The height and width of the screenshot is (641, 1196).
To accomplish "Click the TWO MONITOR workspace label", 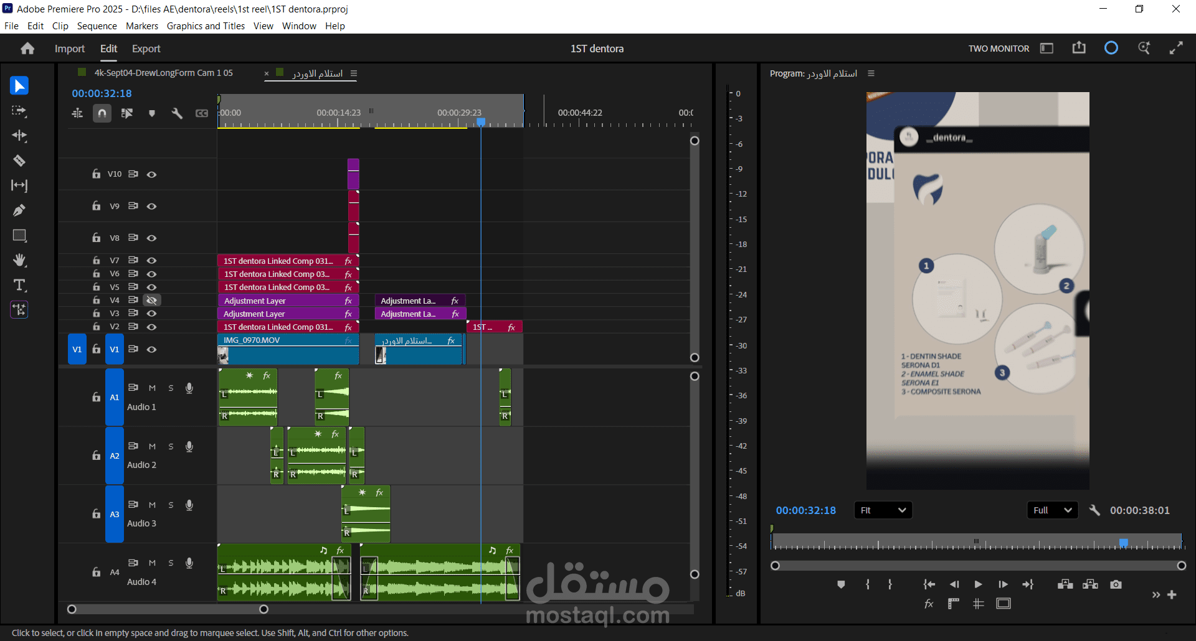I will [999, 49].
